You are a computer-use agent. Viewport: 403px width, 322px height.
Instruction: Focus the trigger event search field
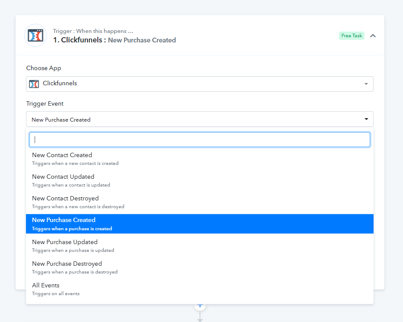(x=200, y=139)
